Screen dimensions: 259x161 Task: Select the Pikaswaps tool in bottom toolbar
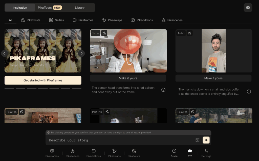pos(114,153)
